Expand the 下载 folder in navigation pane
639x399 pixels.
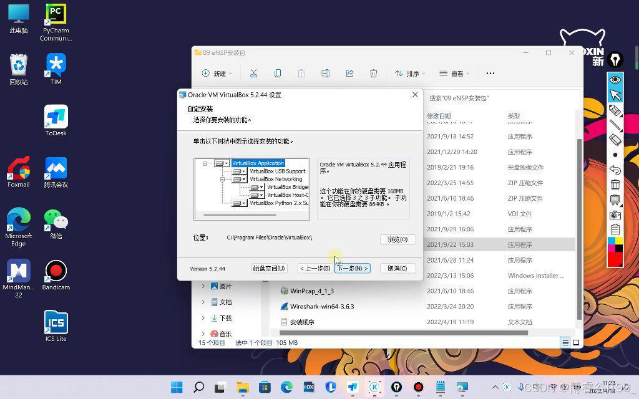point(203,318)
